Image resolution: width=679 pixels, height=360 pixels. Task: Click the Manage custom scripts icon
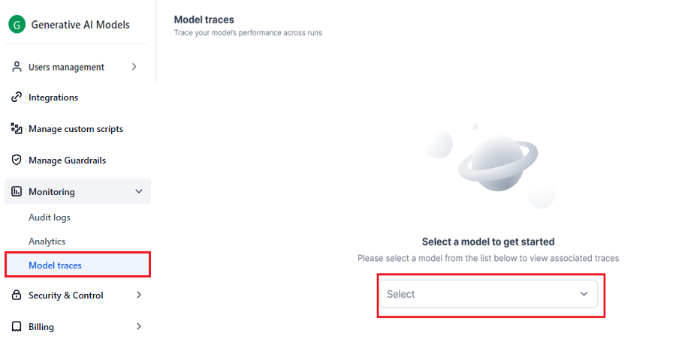tap(17, 129)
